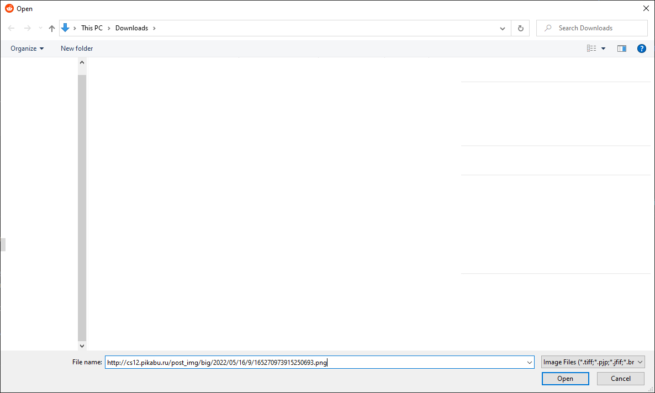Click the Forward navigation arrow
655x393 pixels.
[x=27, y=28]
